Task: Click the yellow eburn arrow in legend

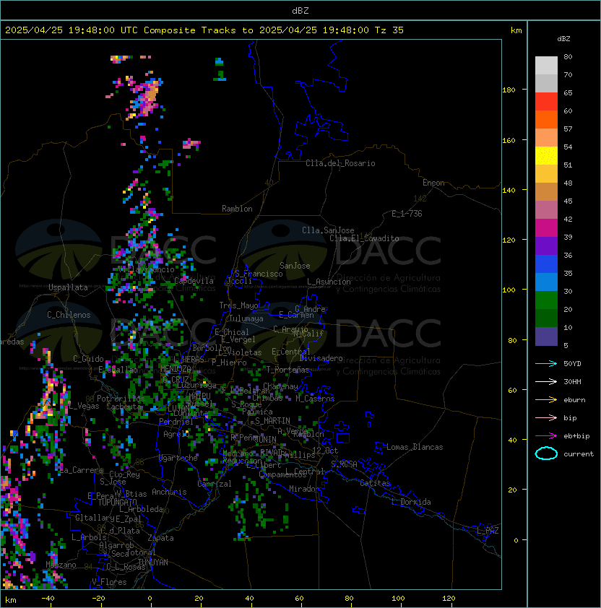Action: click(x=546, y=400)
